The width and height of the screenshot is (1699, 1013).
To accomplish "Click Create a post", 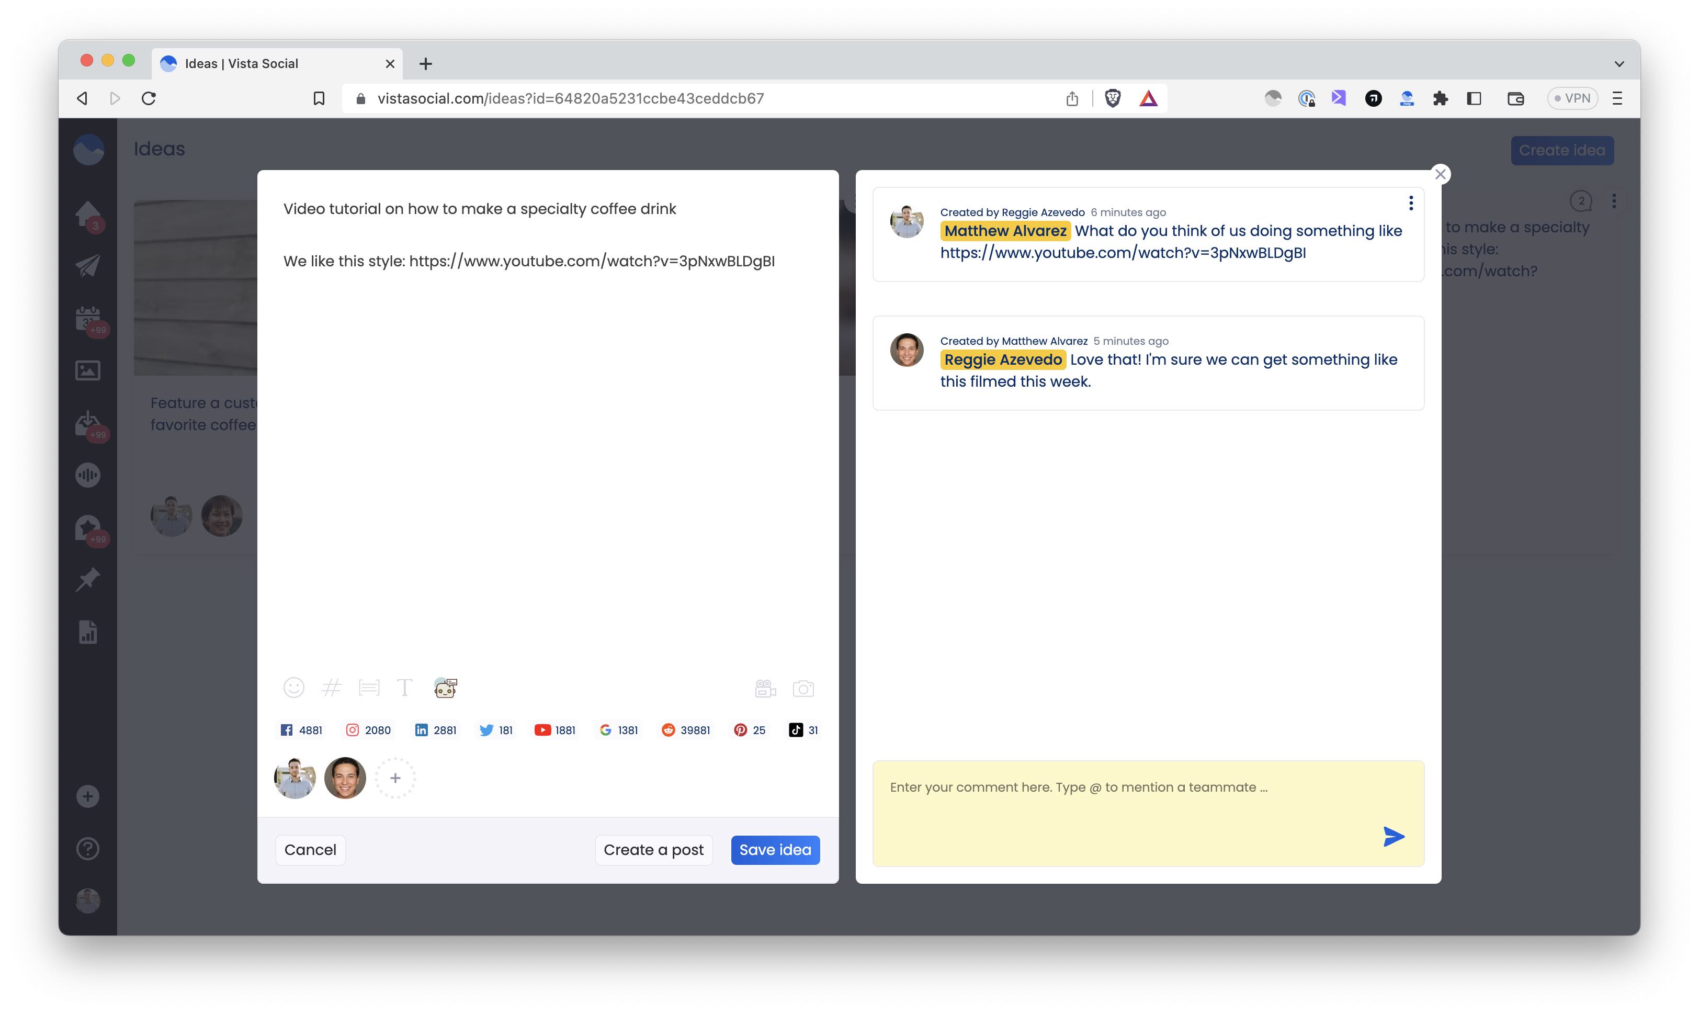I will tap(653, 850).
